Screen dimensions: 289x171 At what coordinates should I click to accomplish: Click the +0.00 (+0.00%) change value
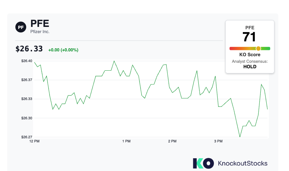(x=63, y=50)
